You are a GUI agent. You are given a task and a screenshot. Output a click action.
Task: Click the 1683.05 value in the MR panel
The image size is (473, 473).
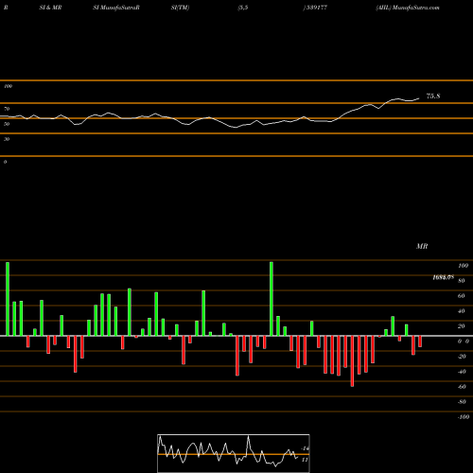tap(443, 277)
